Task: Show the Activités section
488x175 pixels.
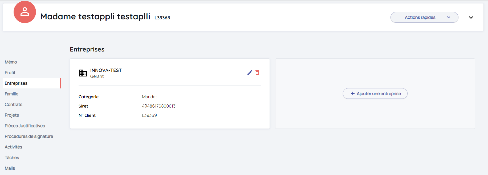Action: tap(13, 147)
